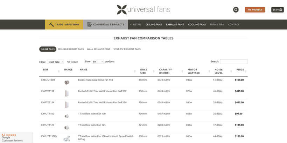The image size is (287, 143).
Task: Open TT Mixflow Inline Fan 100 link
Action: (x=92, y=114)
